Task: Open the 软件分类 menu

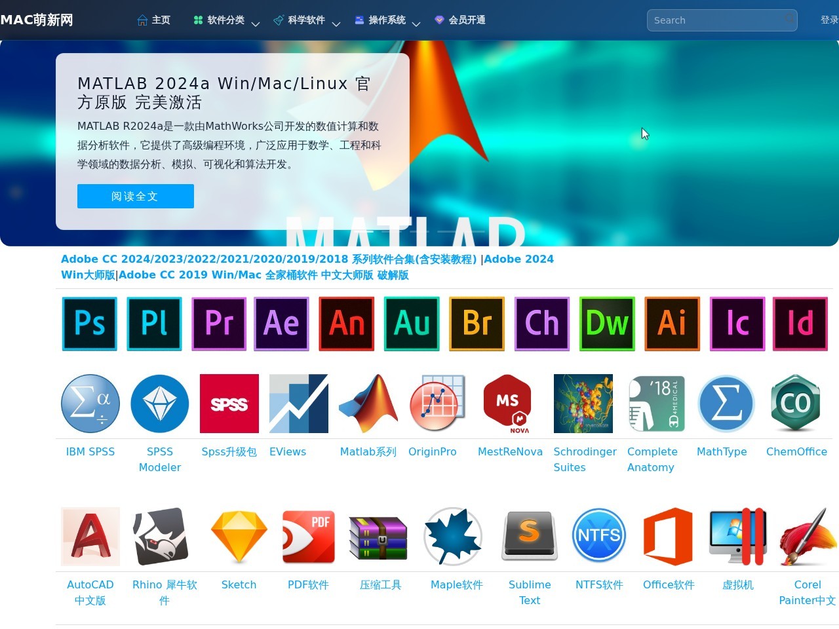Action: (219, 20)
